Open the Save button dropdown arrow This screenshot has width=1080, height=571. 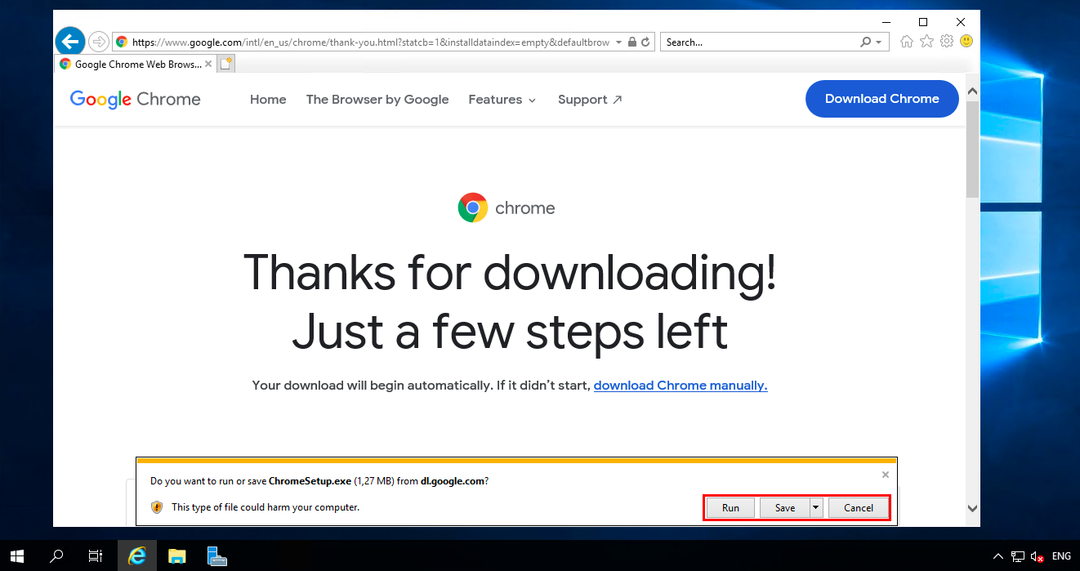(815, 507)
